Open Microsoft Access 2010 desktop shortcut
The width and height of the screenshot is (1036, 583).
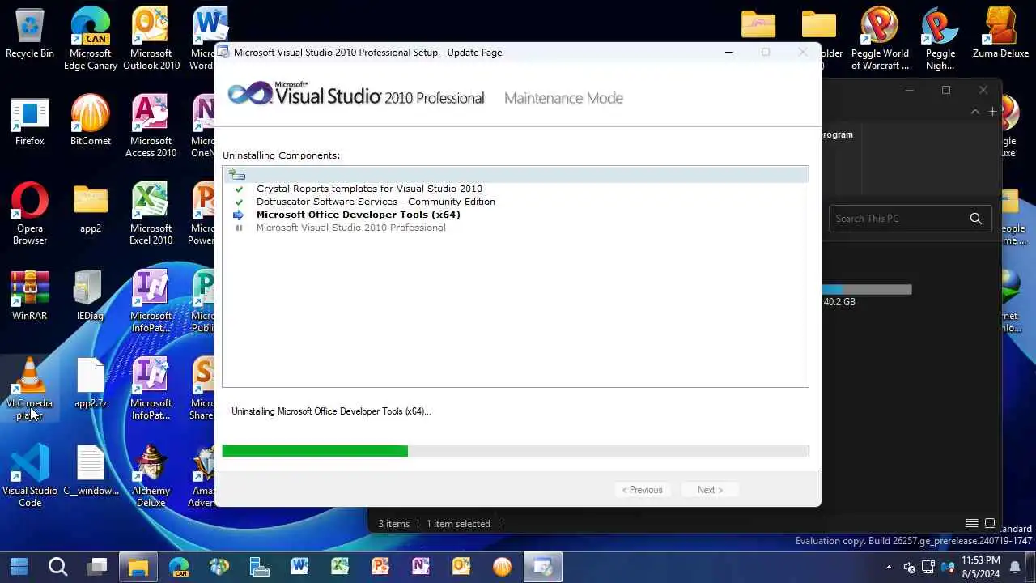click(x=151, y=126)
